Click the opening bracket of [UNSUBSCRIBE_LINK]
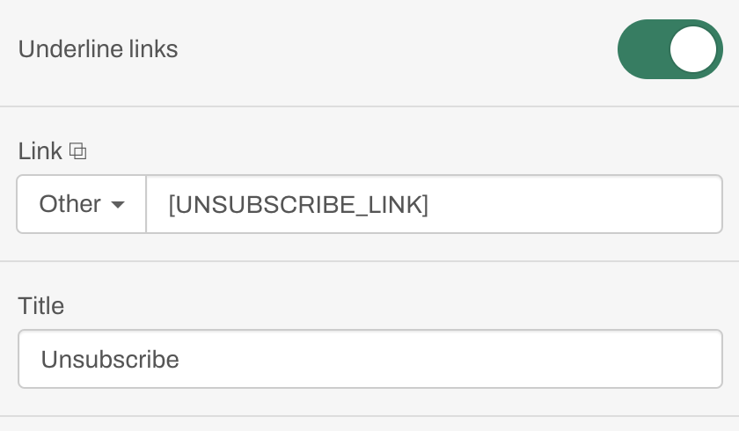Screen dimensions: 739x431 coord(172,204)
